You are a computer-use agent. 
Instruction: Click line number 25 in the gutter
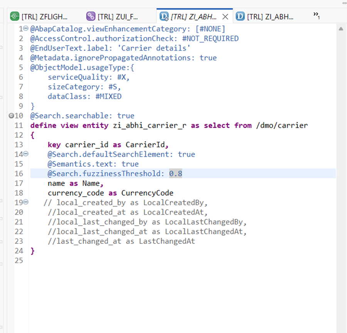[19, 260]
